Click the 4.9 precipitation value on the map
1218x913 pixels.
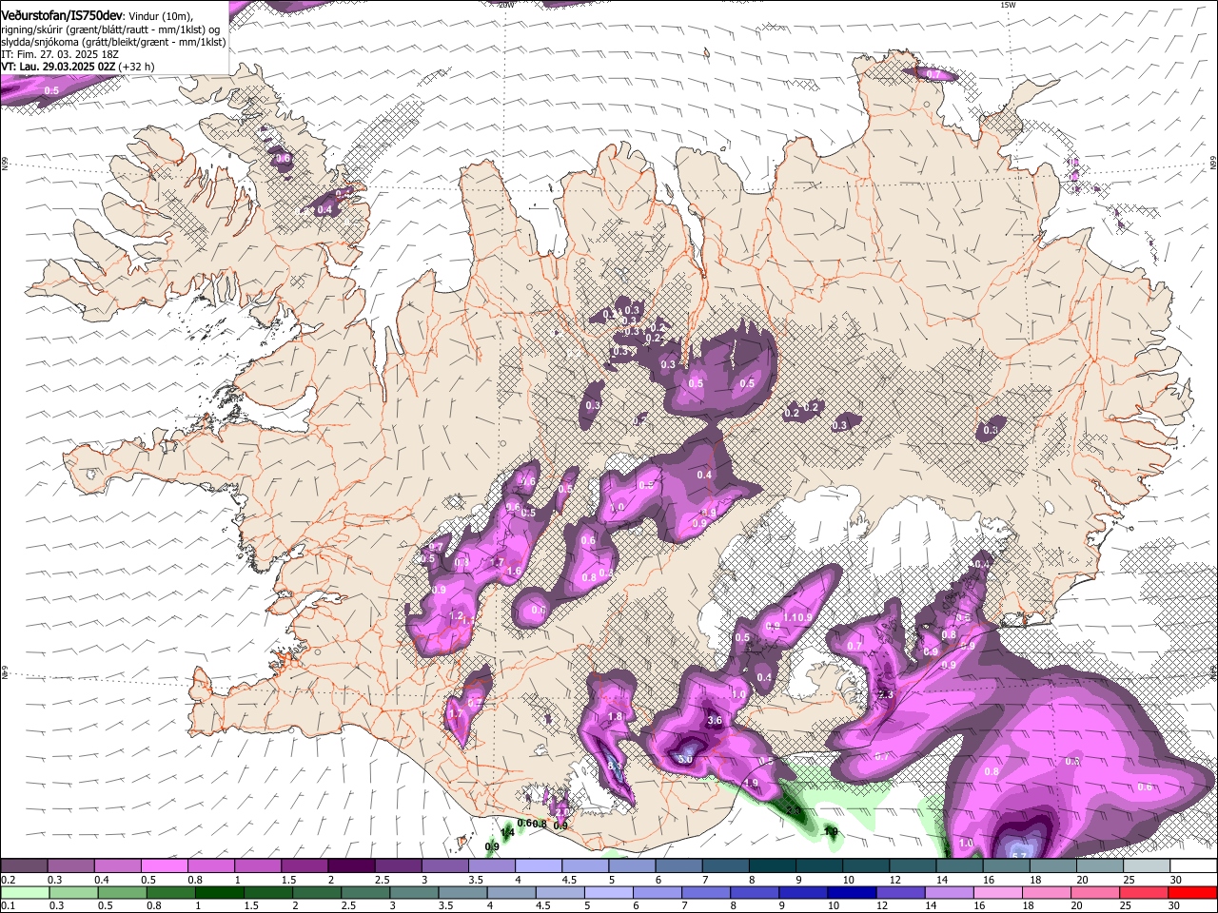(751, 784)
